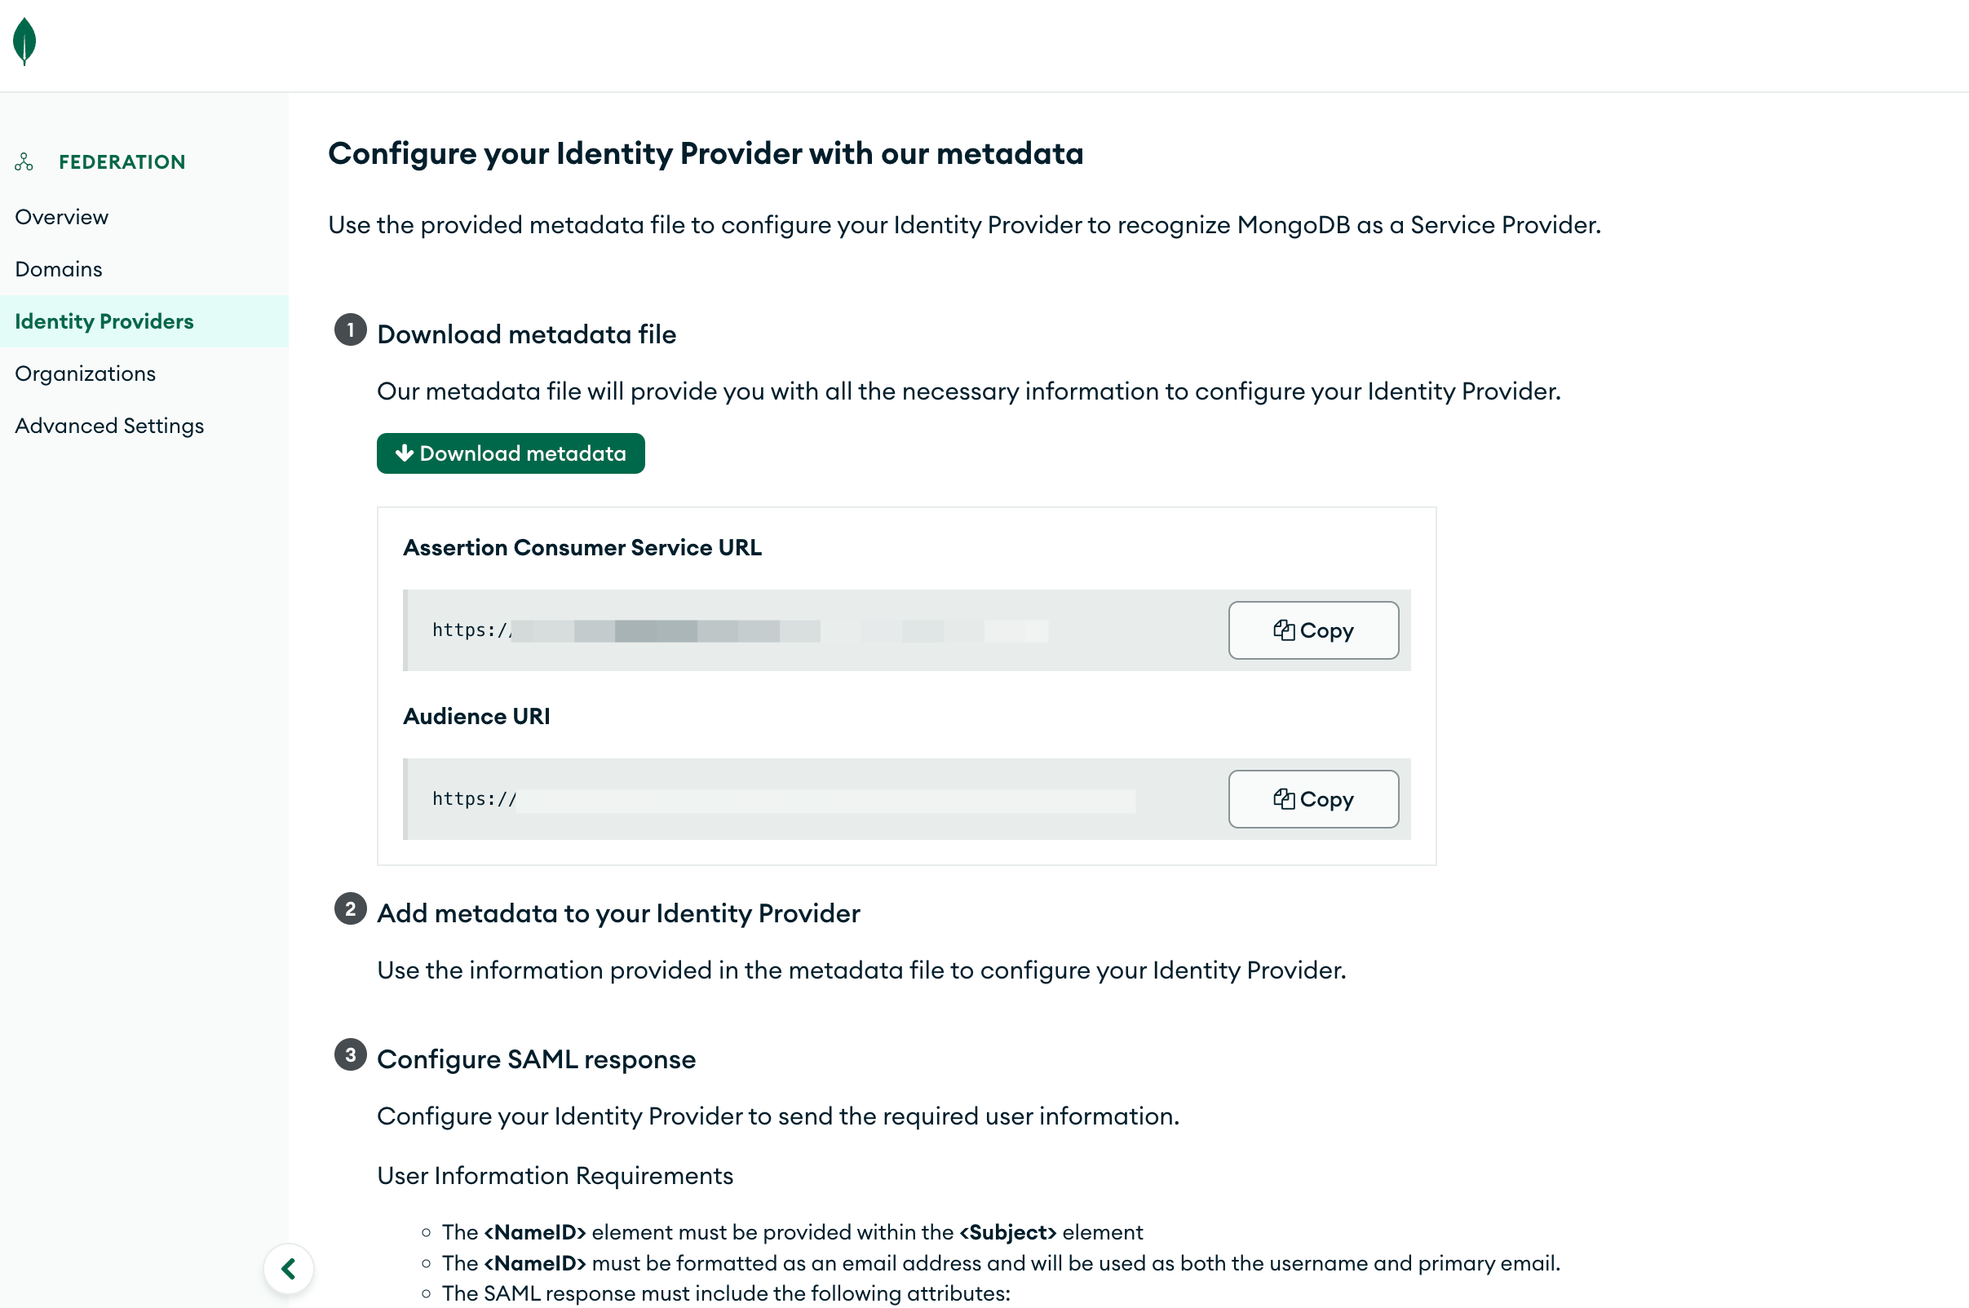Screen dimensions: 1969x1308
Task: Expand the Organizations navigation item
Action: click(x=85, y=372)
